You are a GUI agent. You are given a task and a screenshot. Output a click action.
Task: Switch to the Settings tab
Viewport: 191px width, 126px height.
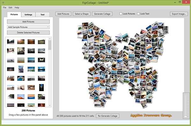(28, 15)
